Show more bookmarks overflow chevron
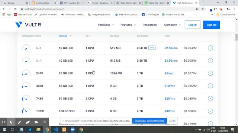238x133 pixels. 212,15
